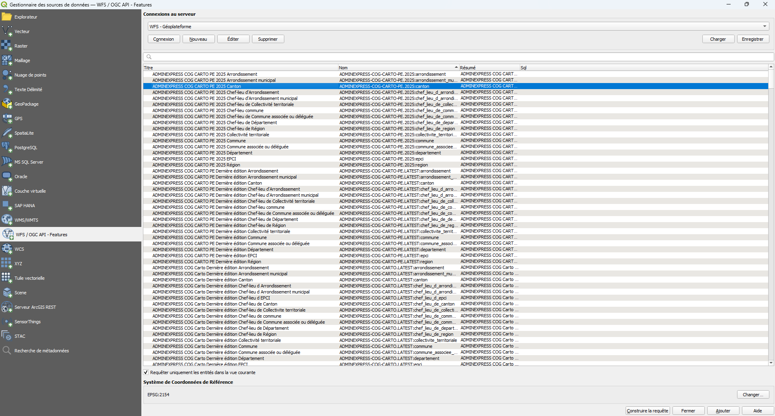Screen dimensions: 775x416
Task: Select the Vecteur source icon
Action: tap(7, 31)
